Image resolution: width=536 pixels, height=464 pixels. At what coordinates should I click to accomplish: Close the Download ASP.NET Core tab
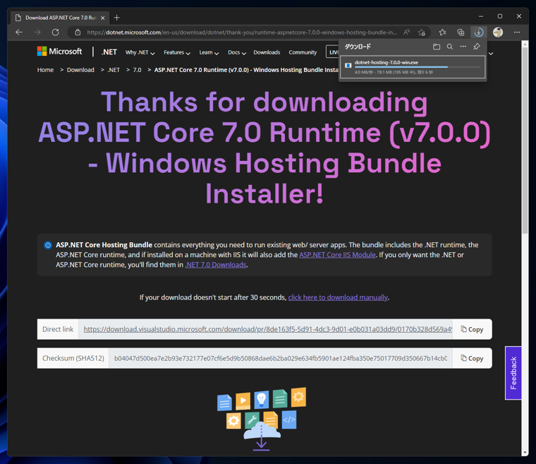[x=103, y=18]
